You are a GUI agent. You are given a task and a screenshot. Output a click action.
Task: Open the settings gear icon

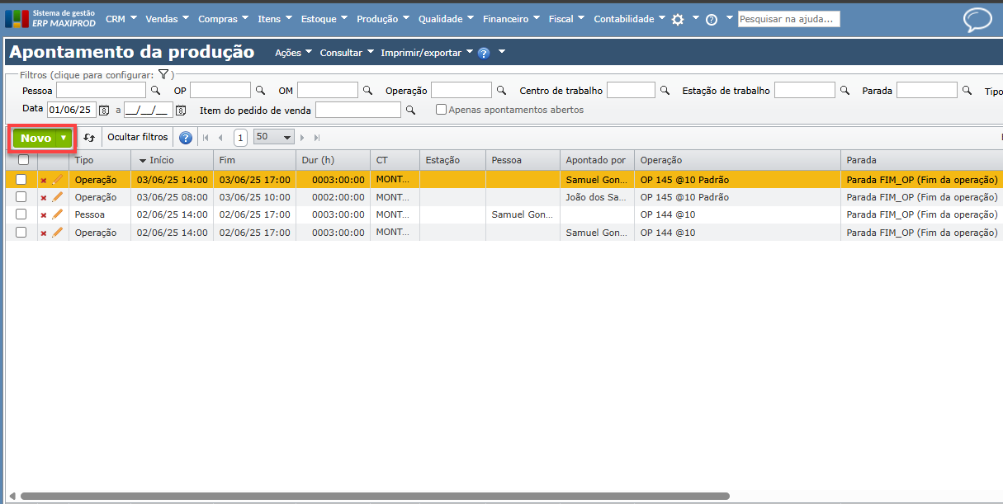678,19
